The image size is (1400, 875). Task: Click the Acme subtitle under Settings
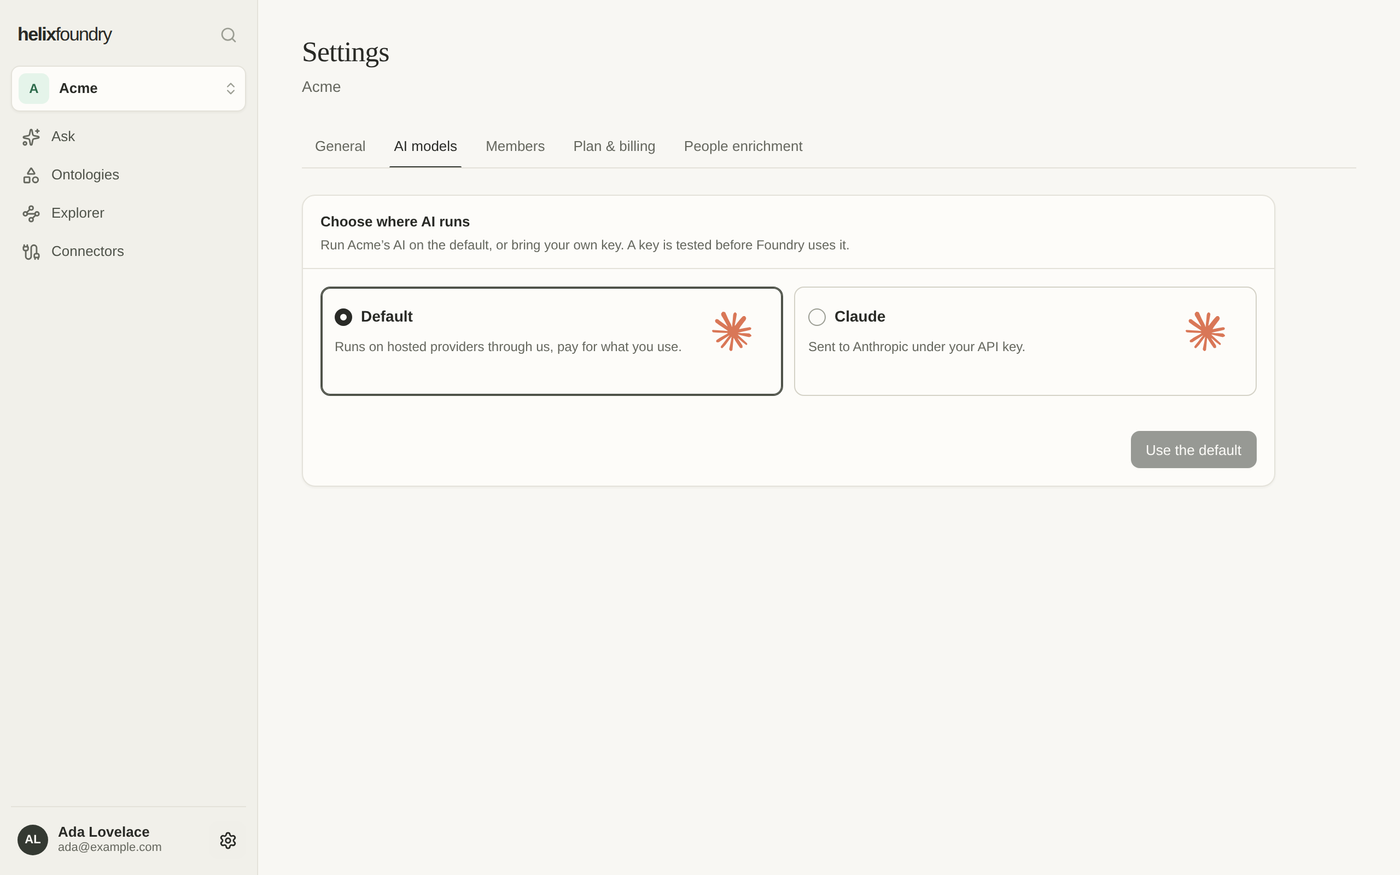pos(321,87)
